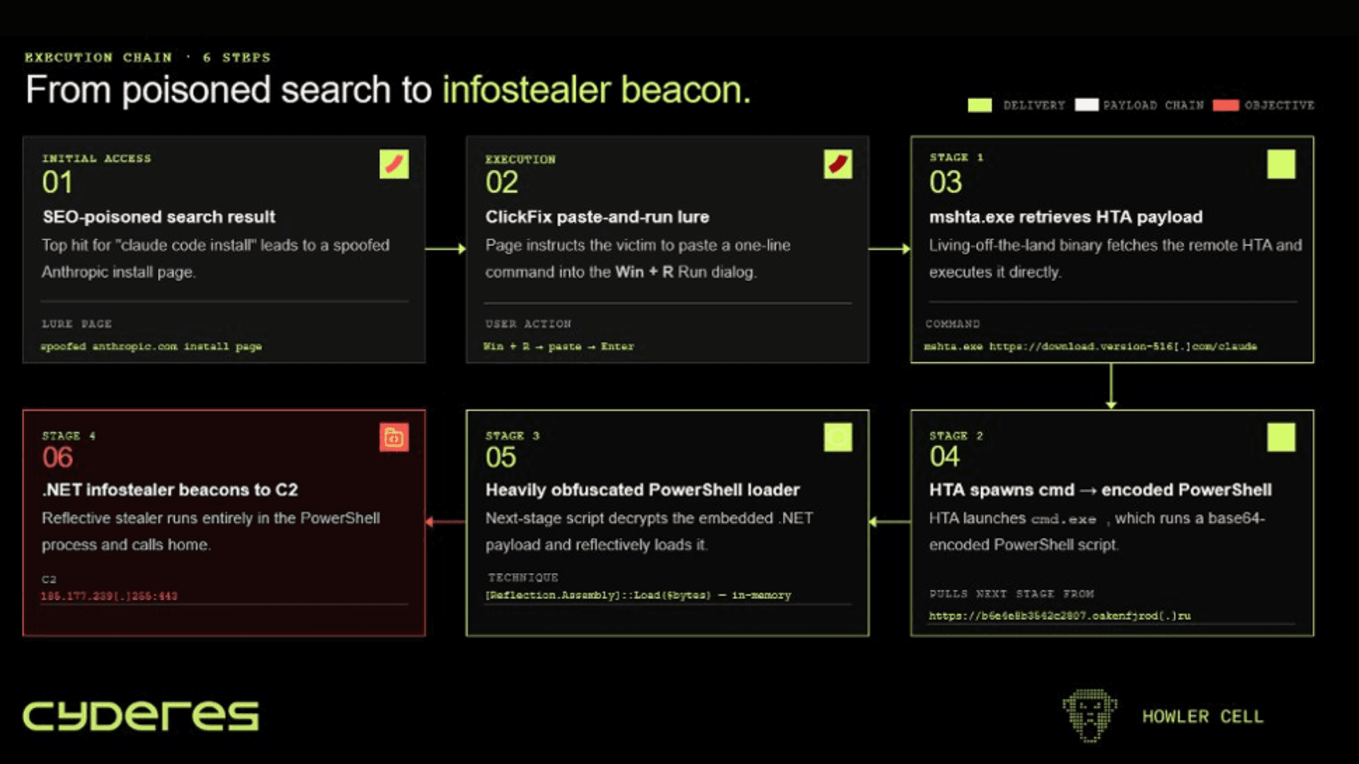
Task: Click the mshta.exe download command text
Action: point(1091,347)
